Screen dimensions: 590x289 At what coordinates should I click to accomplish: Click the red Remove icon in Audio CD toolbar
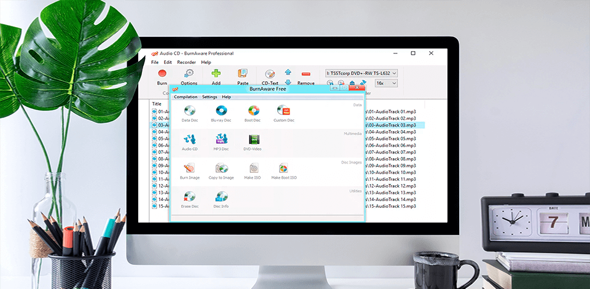tap(306, 74)
